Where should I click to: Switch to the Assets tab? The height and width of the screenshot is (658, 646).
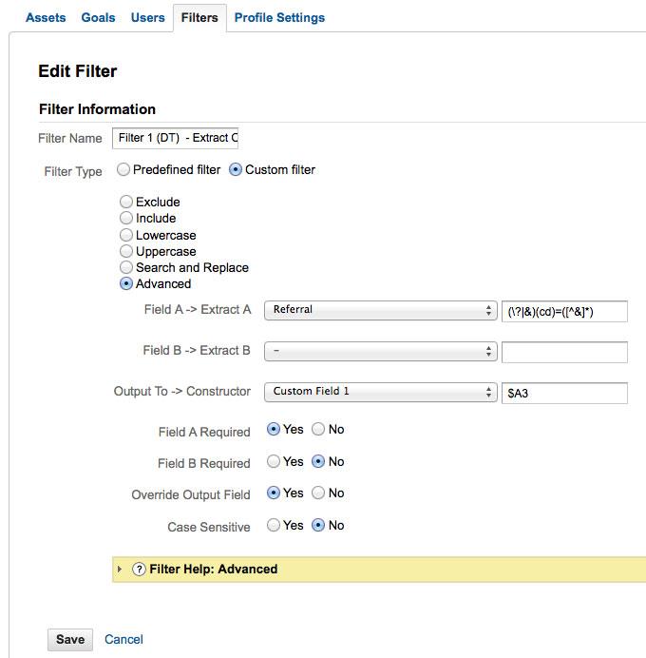click(46, 17)
